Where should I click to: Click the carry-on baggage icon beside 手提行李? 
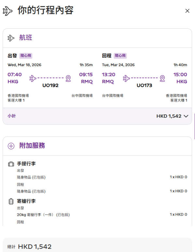point(11,164)
